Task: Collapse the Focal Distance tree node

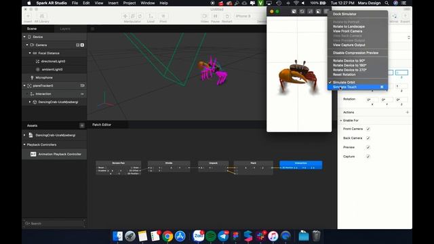Action: [x=30, y=53]
